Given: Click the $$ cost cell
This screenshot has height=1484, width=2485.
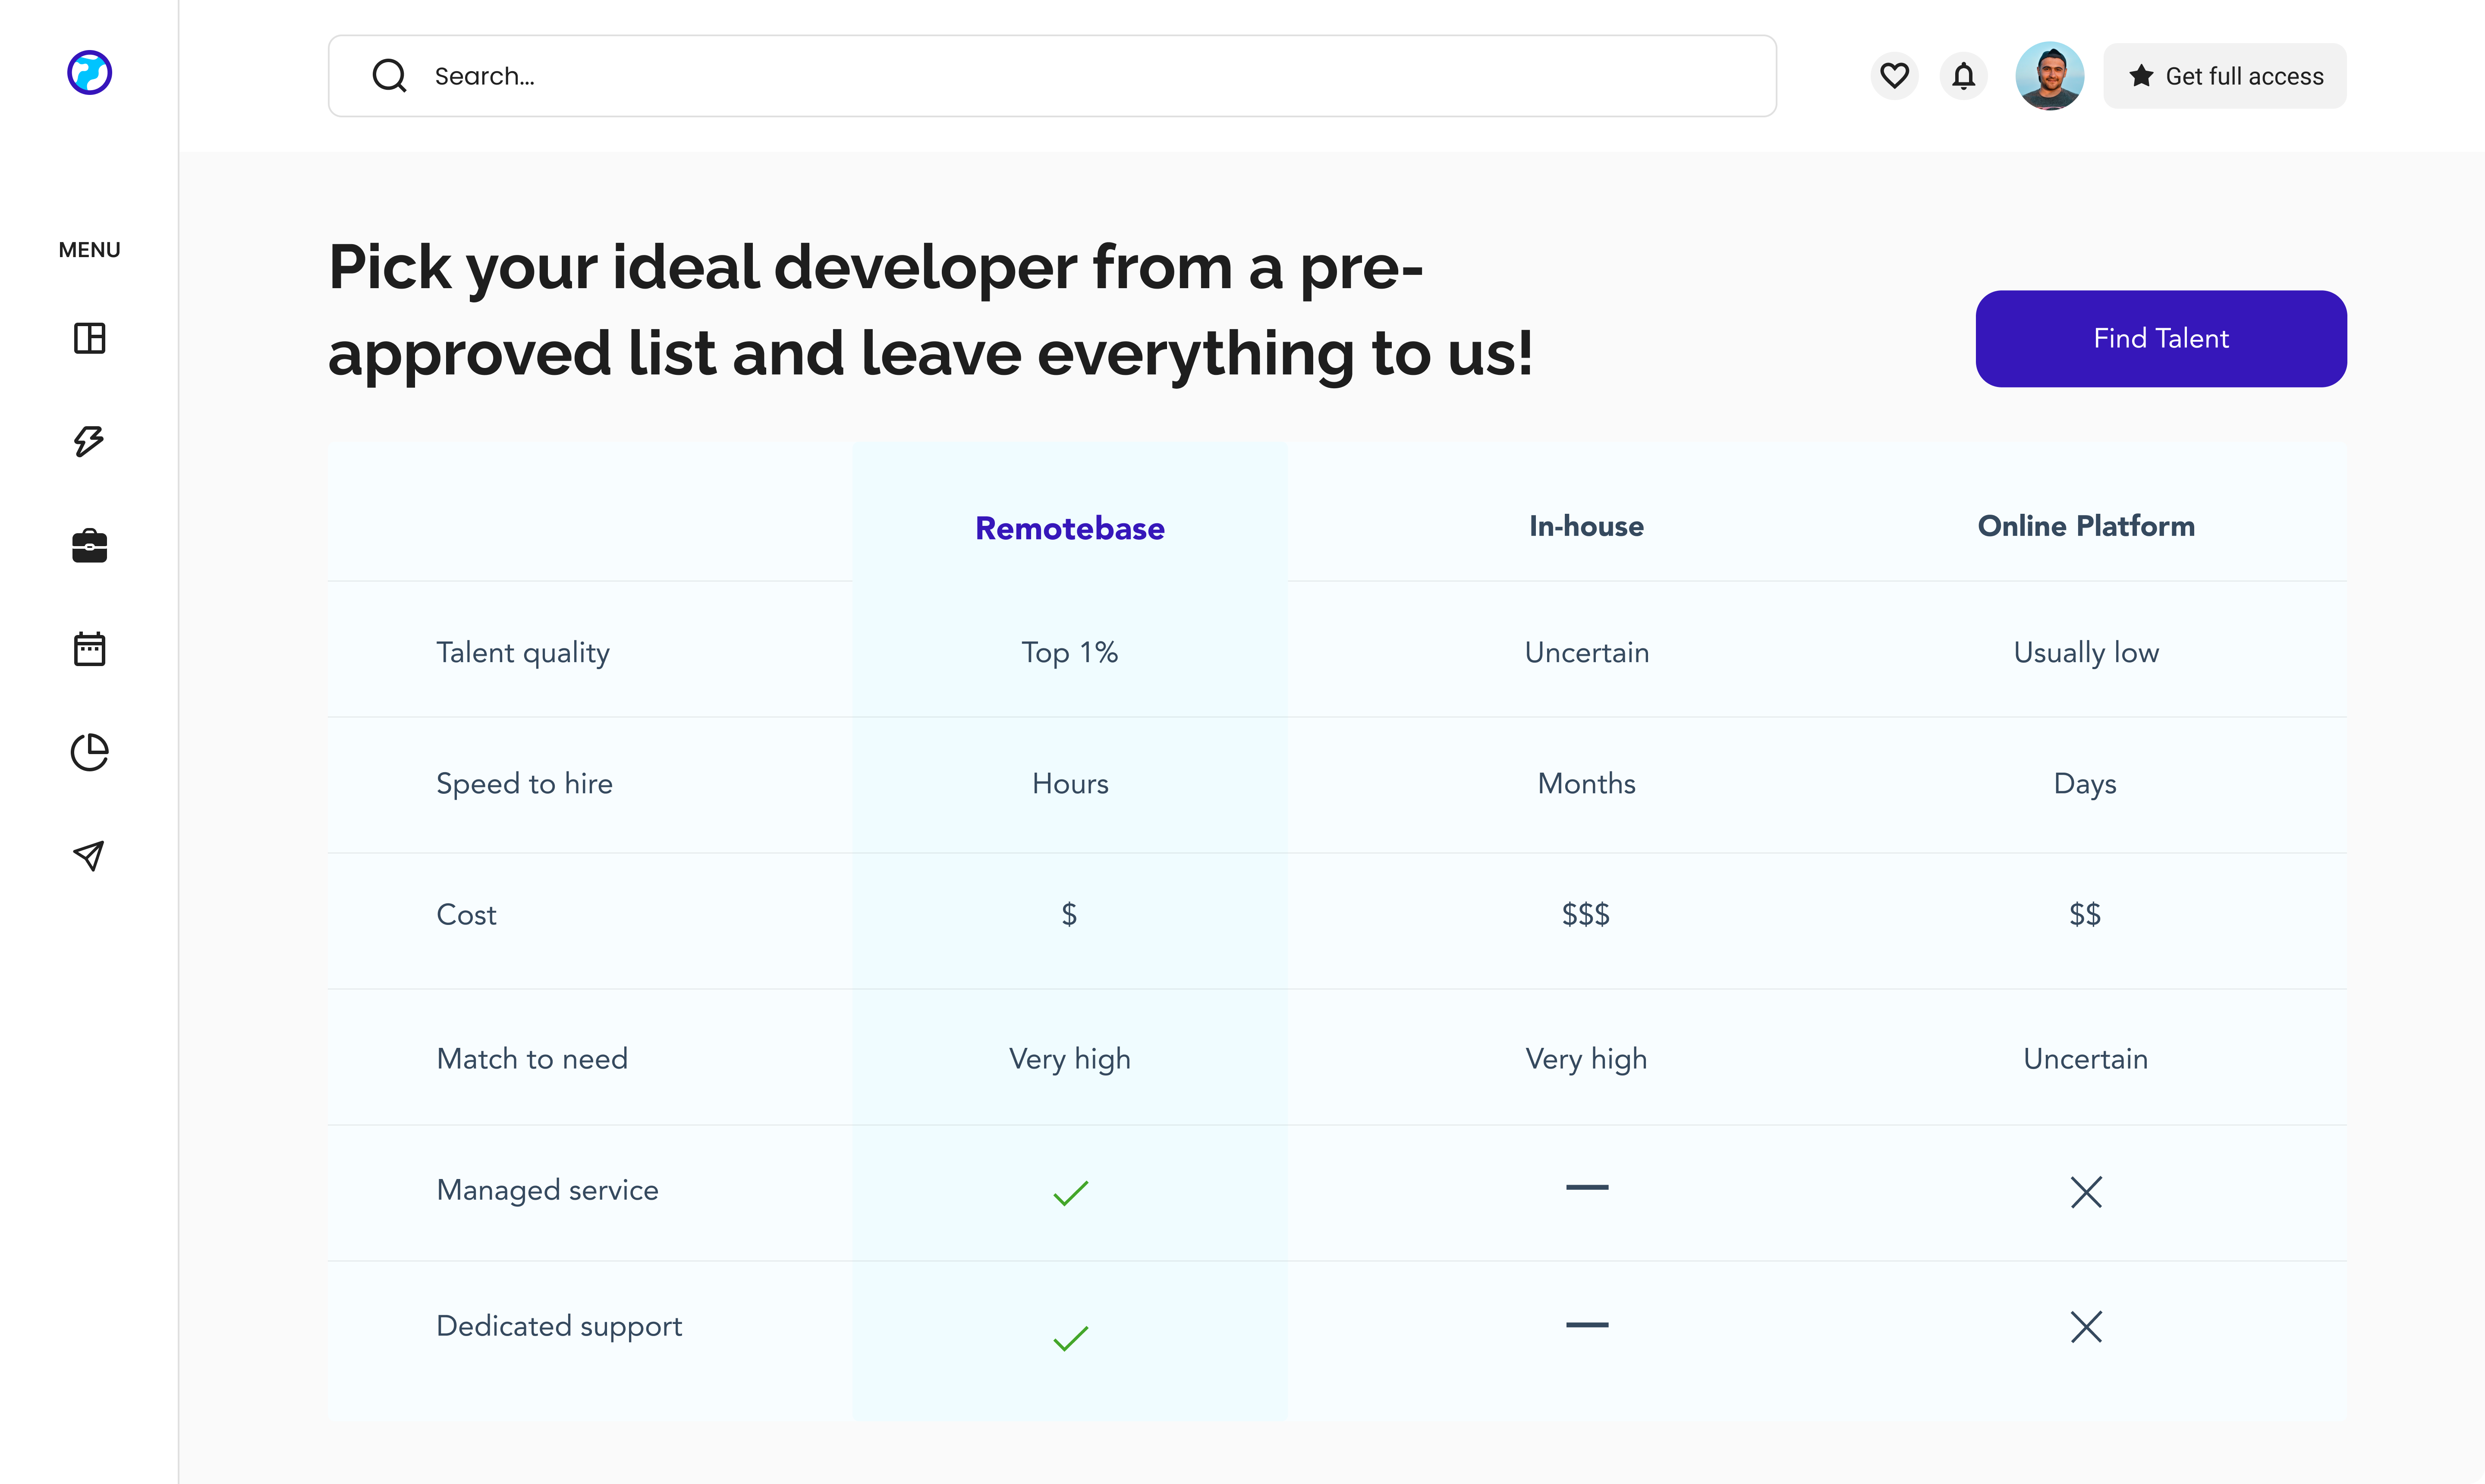Looking at the screenshot, I should pos(2085,914).
